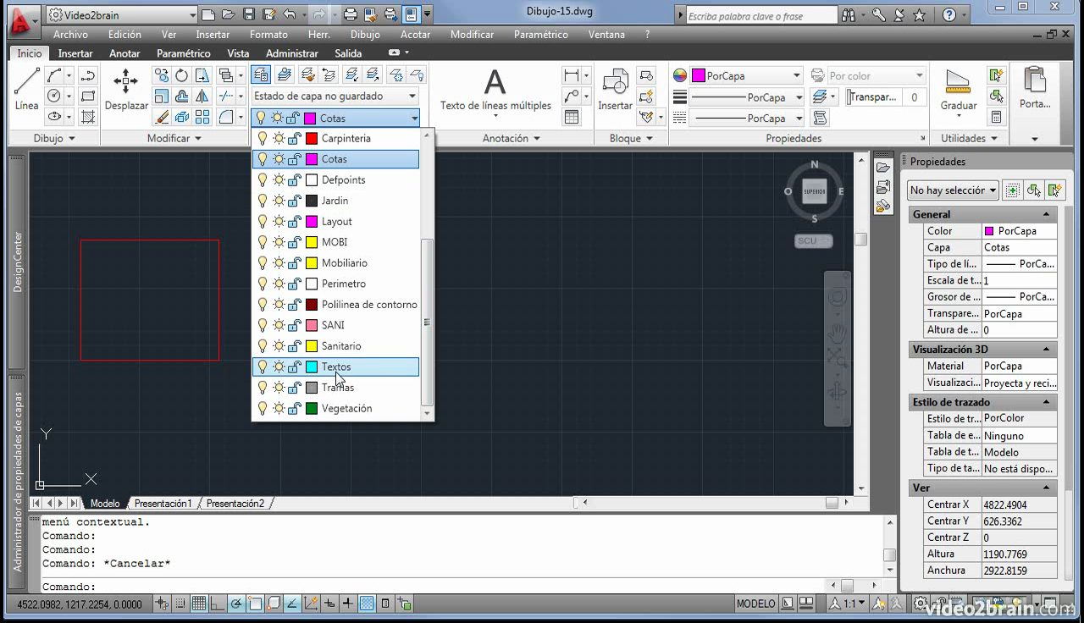Toggle the lock icon of Mobiliario layer
This screenshot has width=1084, height=623.
(294, 262)
